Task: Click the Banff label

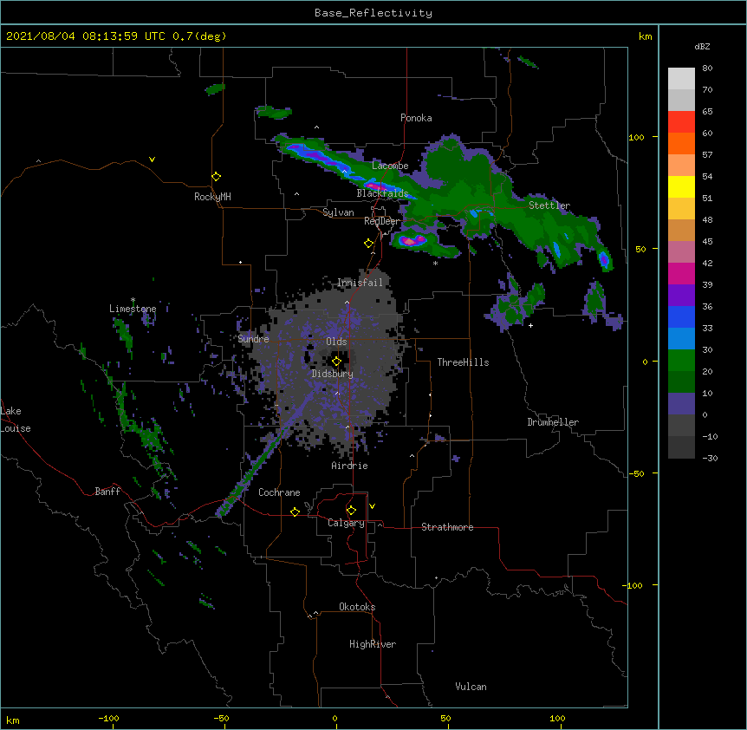Action: click(107, 492)
